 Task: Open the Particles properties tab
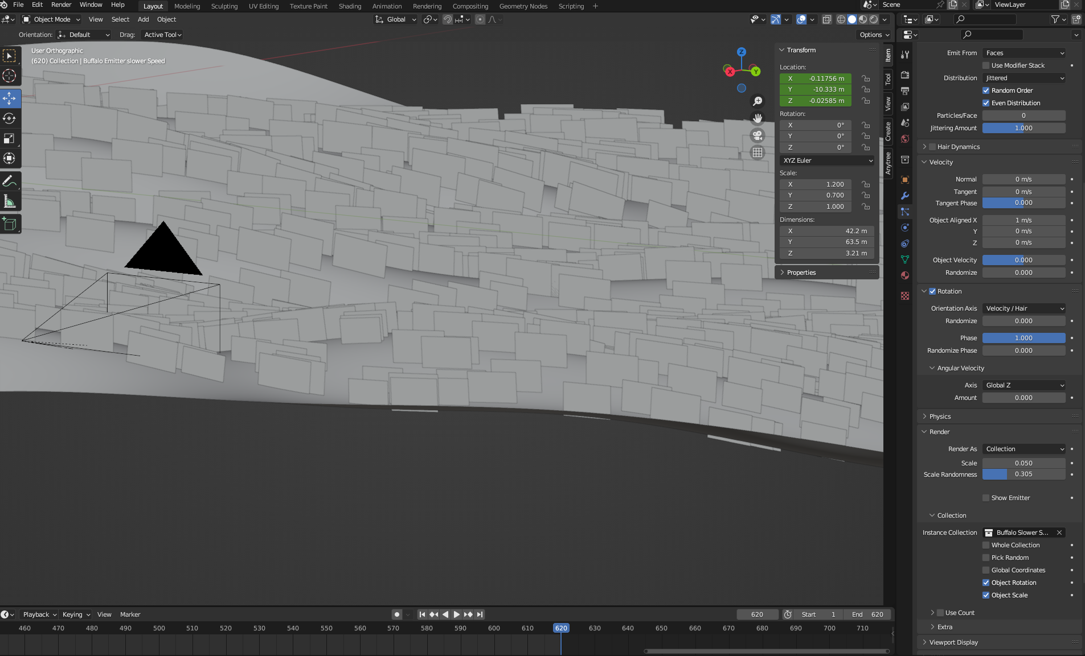click(905, 212)
